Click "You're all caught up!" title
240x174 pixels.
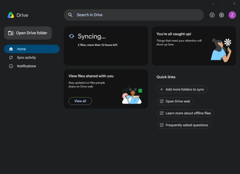coord(174,34)
